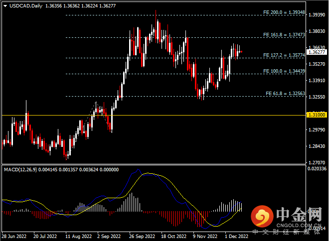Select the 1 Dec 2022 date marker

[236, 237]
